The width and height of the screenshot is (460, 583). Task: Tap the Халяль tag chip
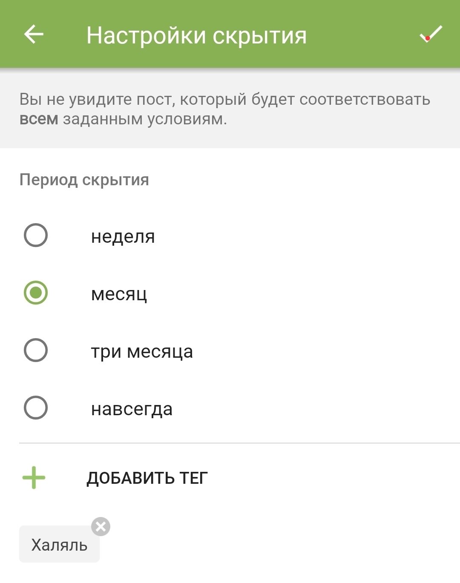[59, 545]
